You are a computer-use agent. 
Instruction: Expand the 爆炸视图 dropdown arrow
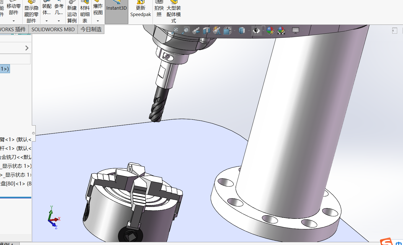click(98, 21)
